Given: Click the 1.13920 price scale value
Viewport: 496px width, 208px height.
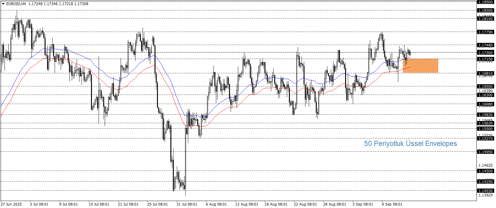Looking at the screenshot, I should tap(486, 195).
